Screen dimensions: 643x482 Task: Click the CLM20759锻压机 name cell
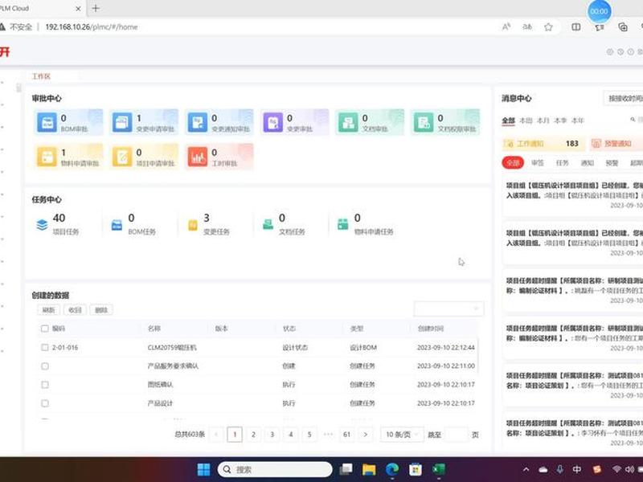tap(172, 348)
